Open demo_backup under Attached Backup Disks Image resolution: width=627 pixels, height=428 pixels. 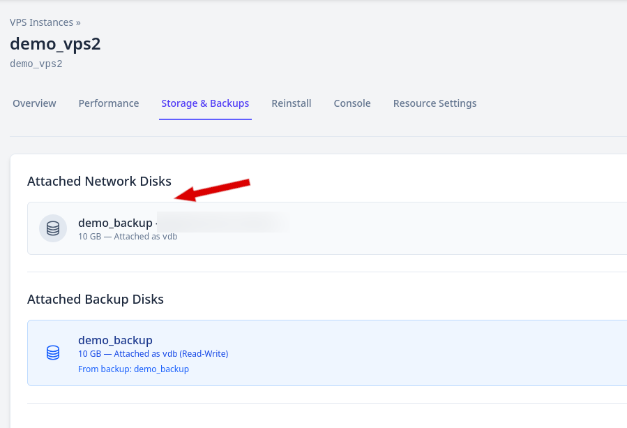pos(114,340)
